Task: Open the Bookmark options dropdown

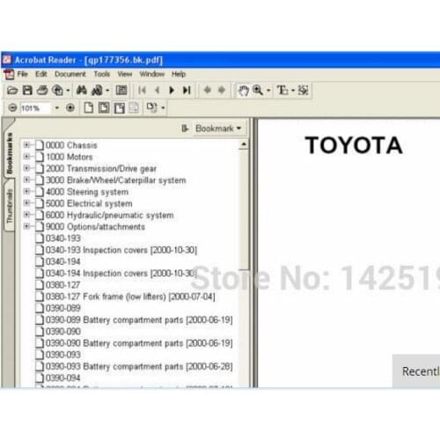Action: point(218,128)
